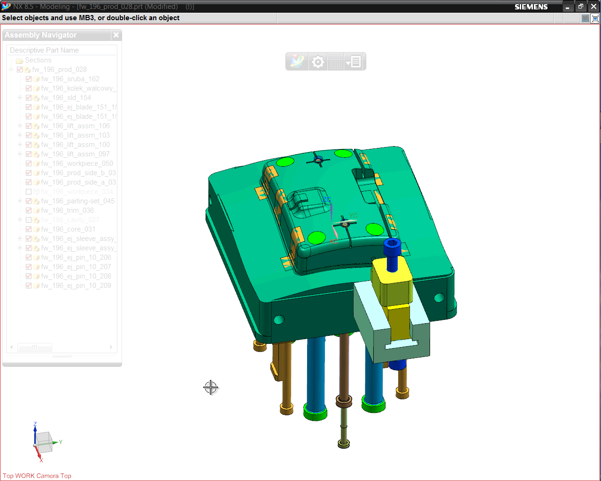Open the gear settings button in floating toolbar

pyautogui.click(x=318, y=62)
